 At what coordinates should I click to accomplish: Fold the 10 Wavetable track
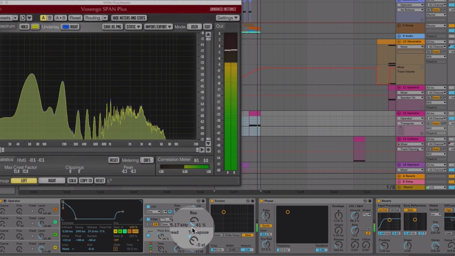(399, 42)
